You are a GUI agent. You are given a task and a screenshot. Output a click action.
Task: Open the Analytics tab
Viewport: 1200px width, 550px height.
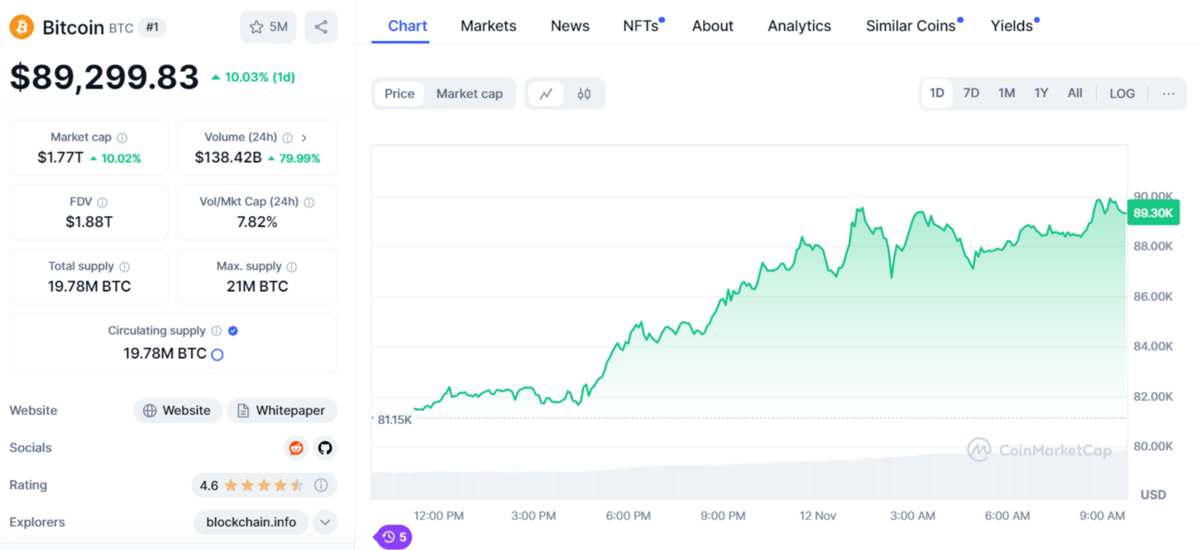click(799, 26)
